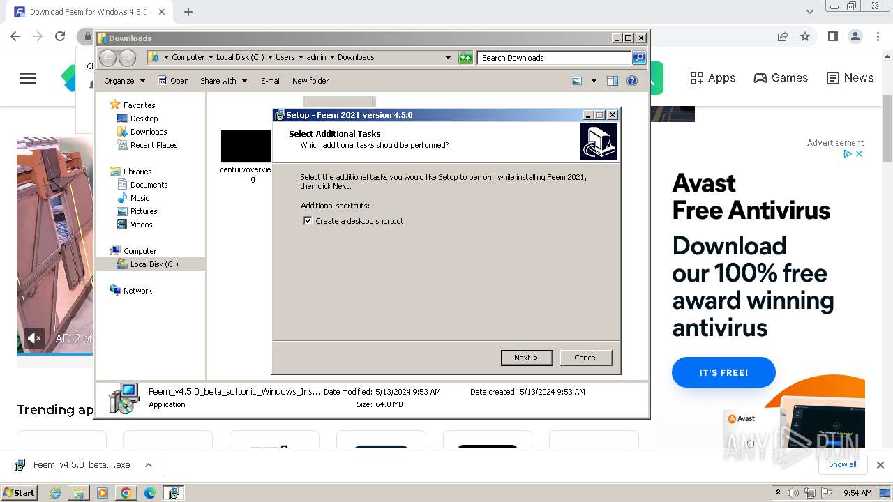Viewport: 893px width, 502px height.
Task: Create a New folder in Downloads
Action: coord(310,81)
